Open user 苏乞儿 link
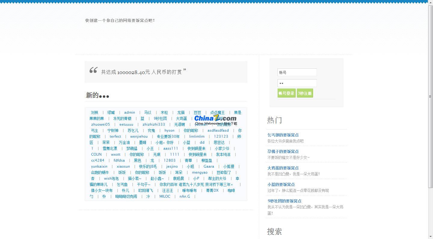Viewport: 433px width, 239px height. (133, 130)
